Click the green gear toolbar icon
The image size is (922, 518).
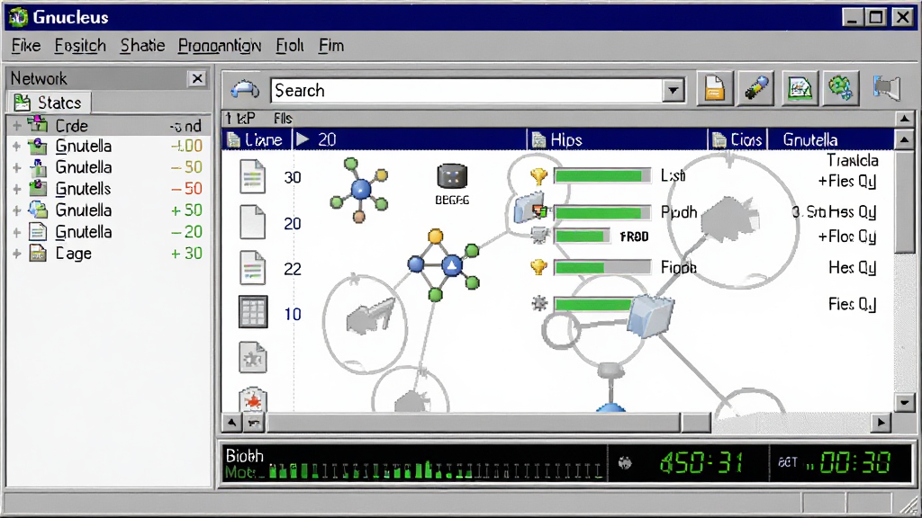[x=841, y=89]
